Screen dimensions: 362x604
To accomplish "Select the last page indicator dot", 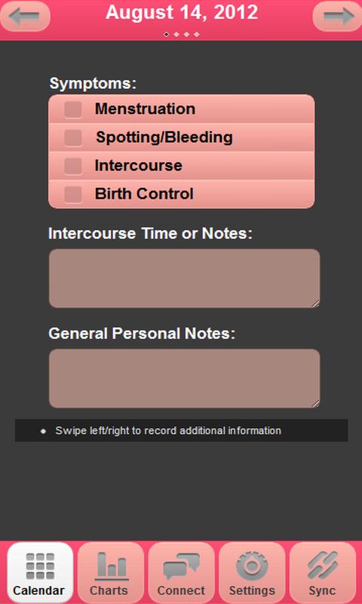I will click(197, 34).
